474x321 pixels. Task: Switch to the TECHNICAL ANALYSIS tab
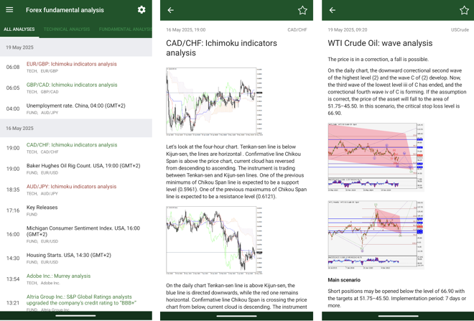[67, 29]
